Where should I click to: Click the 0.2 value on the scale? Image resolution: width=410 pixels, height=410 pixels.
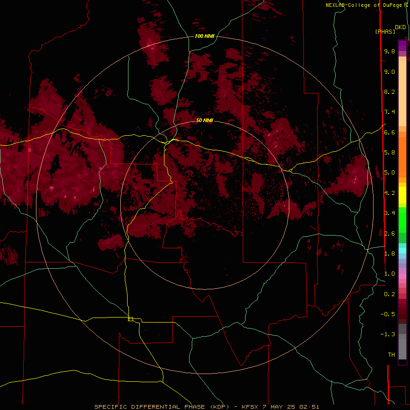[x=389, y=294]
